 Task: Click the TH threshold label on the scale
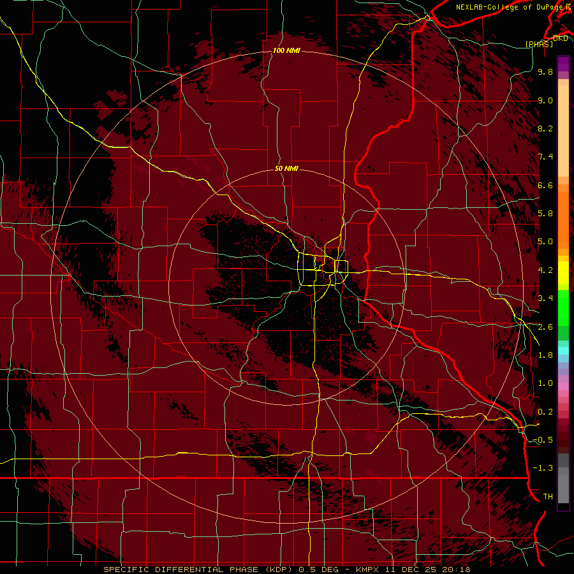548,497
